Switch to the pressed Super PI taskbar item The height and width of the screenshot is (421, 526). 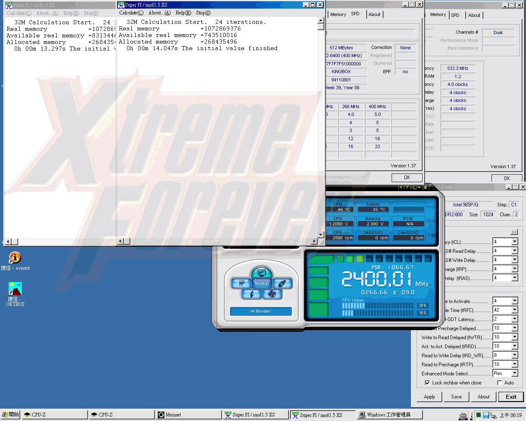[323, 415]
